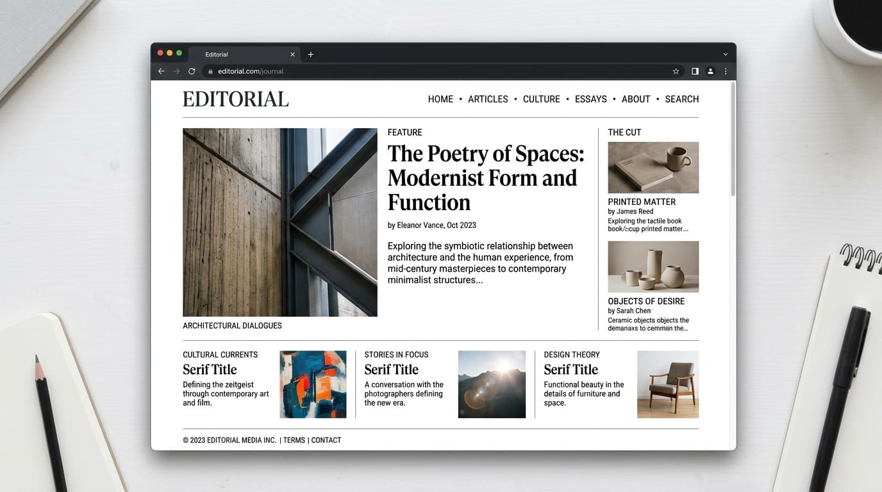Open a new tab with the plus icon
The height and width of the screenshot is (492, 882).
click(311, 54)
